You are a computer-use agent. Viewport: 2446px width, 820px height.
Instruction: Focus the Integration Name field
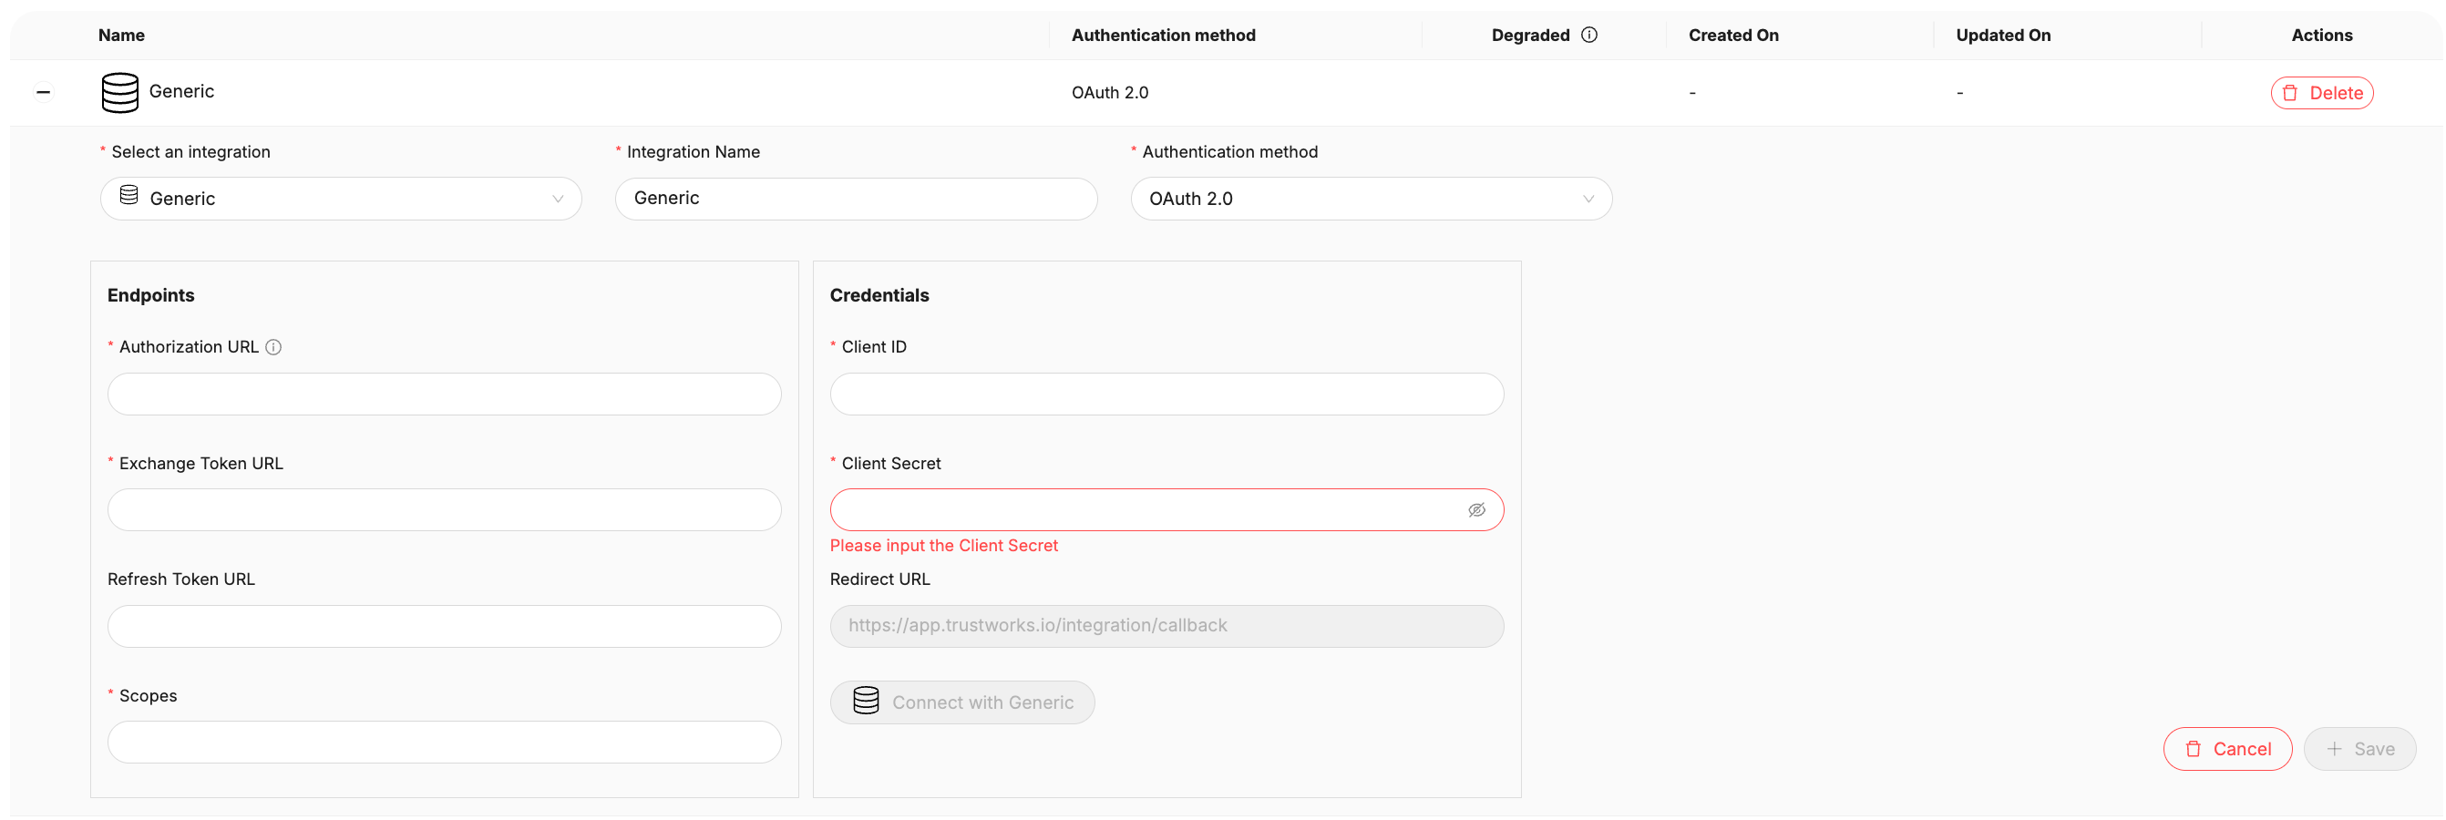856,199
